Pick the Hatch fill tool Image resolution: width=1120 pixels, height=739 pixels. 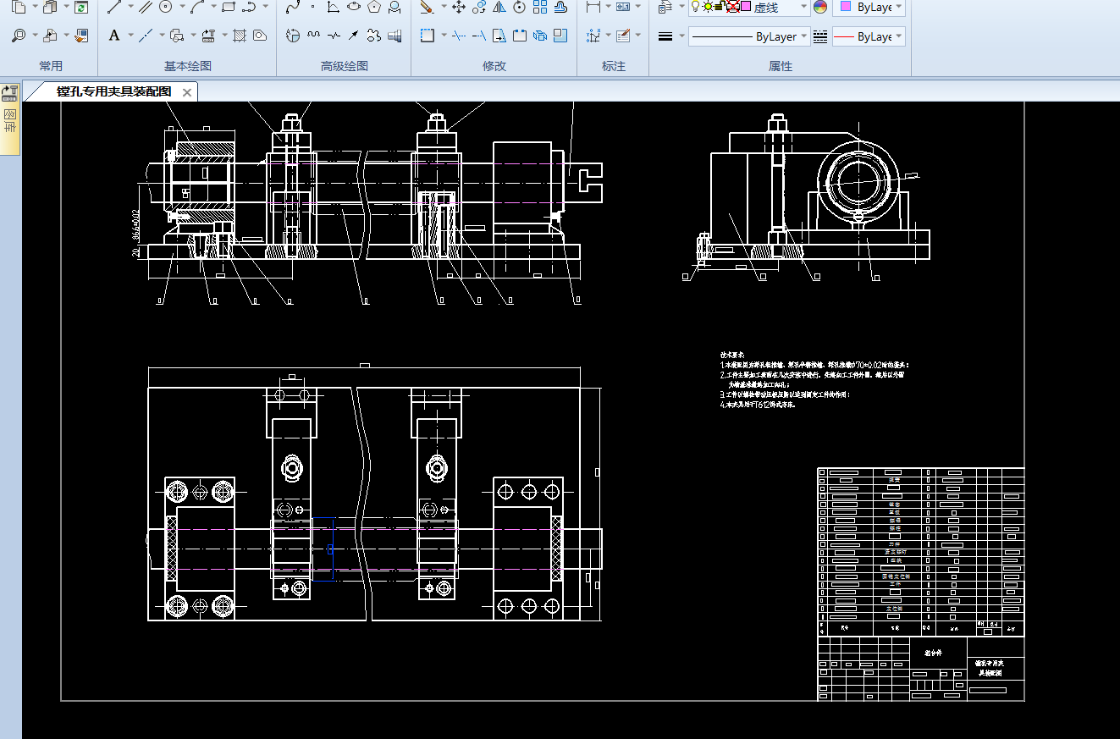tap(239, 36)
